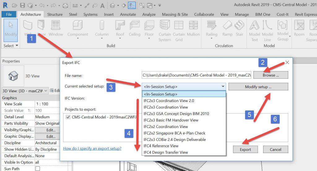
Task: Choose IFC4 Reference View option
Action: (161, 146)
